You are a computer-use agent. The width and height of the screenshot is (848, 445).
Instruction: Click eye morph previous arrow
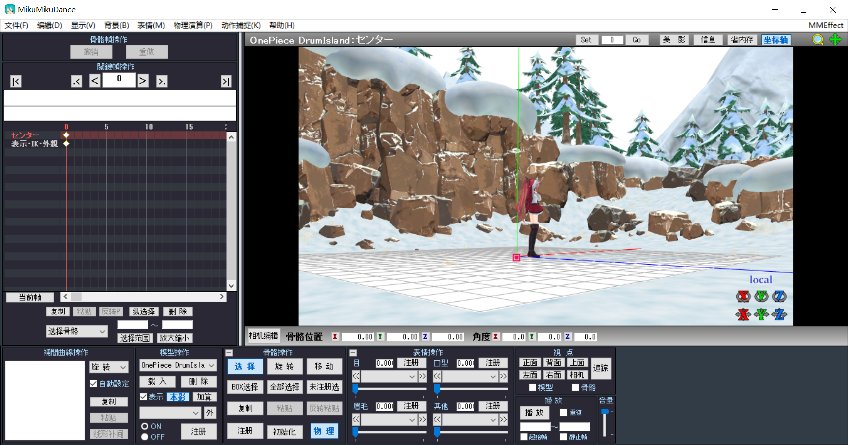point(356,376)
